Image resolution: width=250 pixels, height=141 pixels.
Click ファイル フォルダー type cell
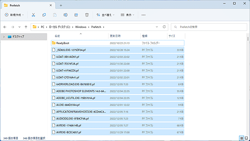click(x=151, y=43)
